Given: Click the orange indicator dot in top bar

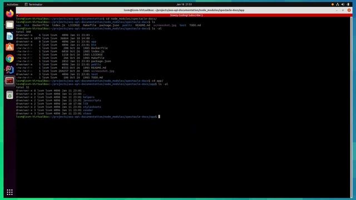Looking at the screenshot, I should tap(333, 4).
